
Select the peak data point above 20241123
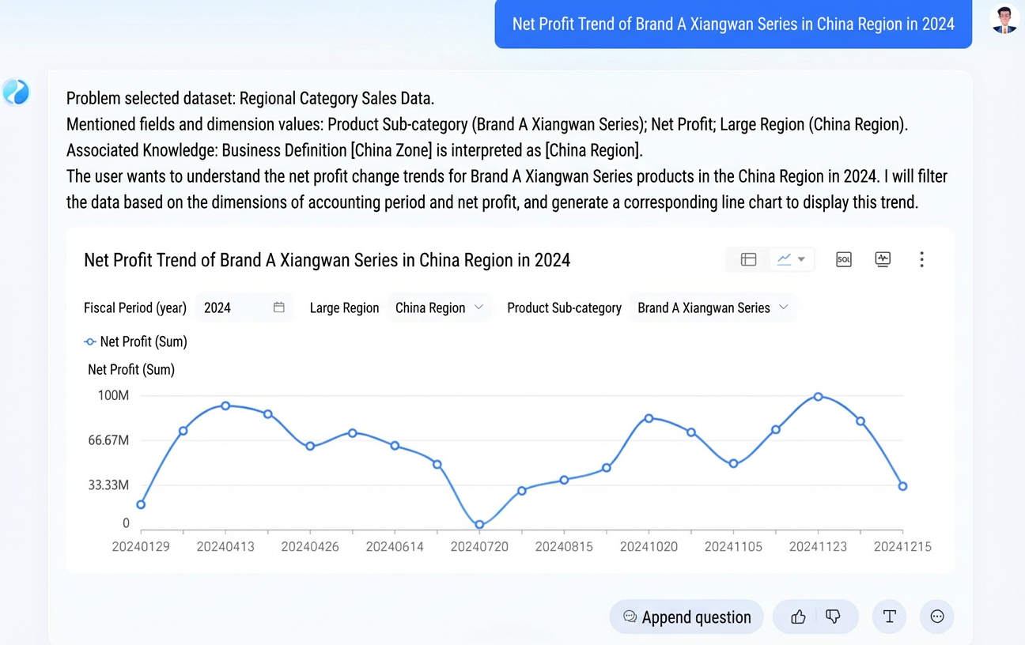tap(818, 397)
